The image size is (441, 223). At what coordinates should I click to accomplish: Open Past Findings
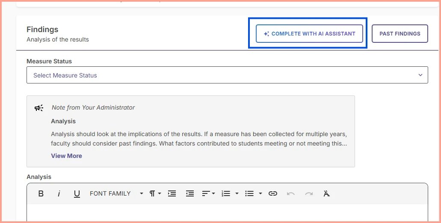coord(400,34)
